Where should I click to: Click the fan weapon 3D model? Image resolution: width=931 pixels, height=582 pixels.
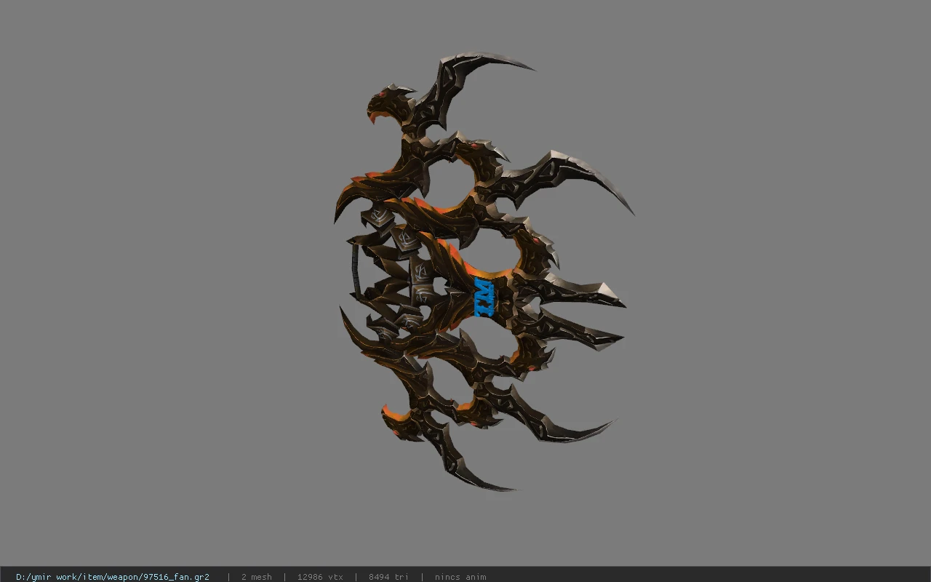[483, 272]
